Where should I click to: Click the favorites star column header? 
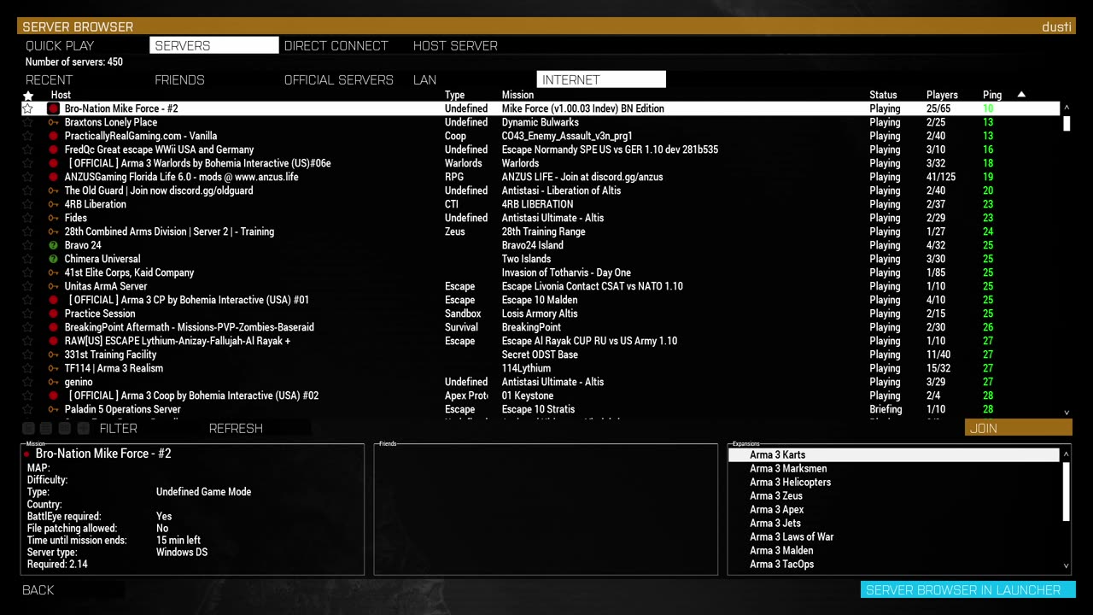(x=28, y=95)
